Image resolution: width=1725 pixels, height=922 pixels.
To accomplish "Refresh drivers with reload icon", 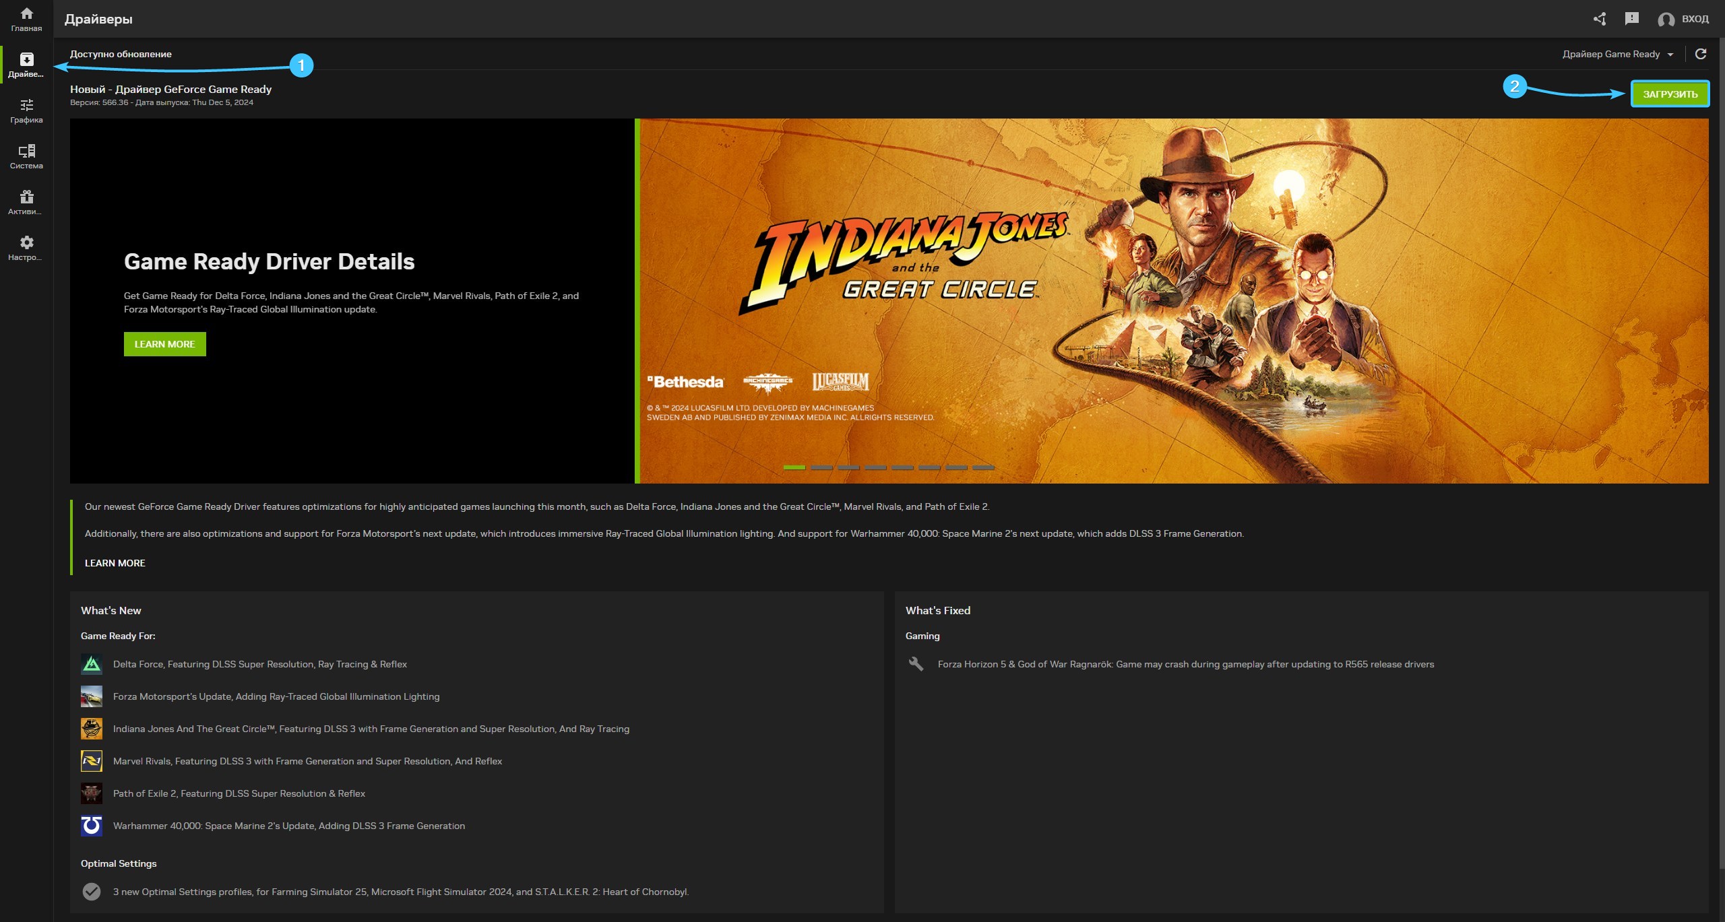I will click(1701, 54).
